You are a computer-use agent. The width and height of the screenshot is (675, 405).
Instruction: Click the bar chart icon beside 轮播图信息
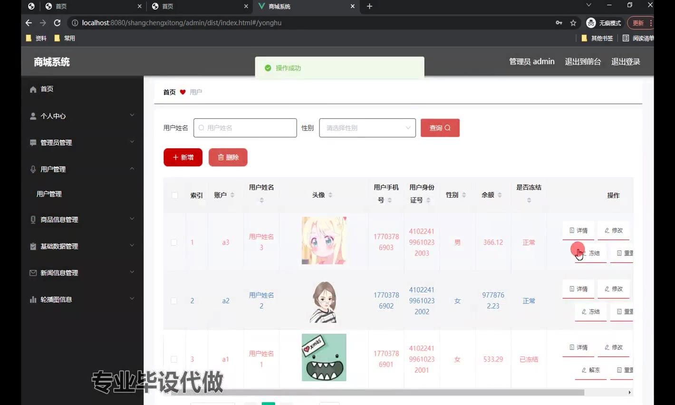click(33, 299)
